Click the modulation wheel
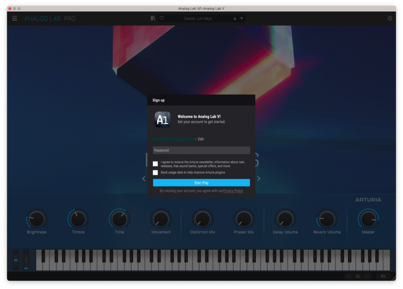 [x=26, y=260]
